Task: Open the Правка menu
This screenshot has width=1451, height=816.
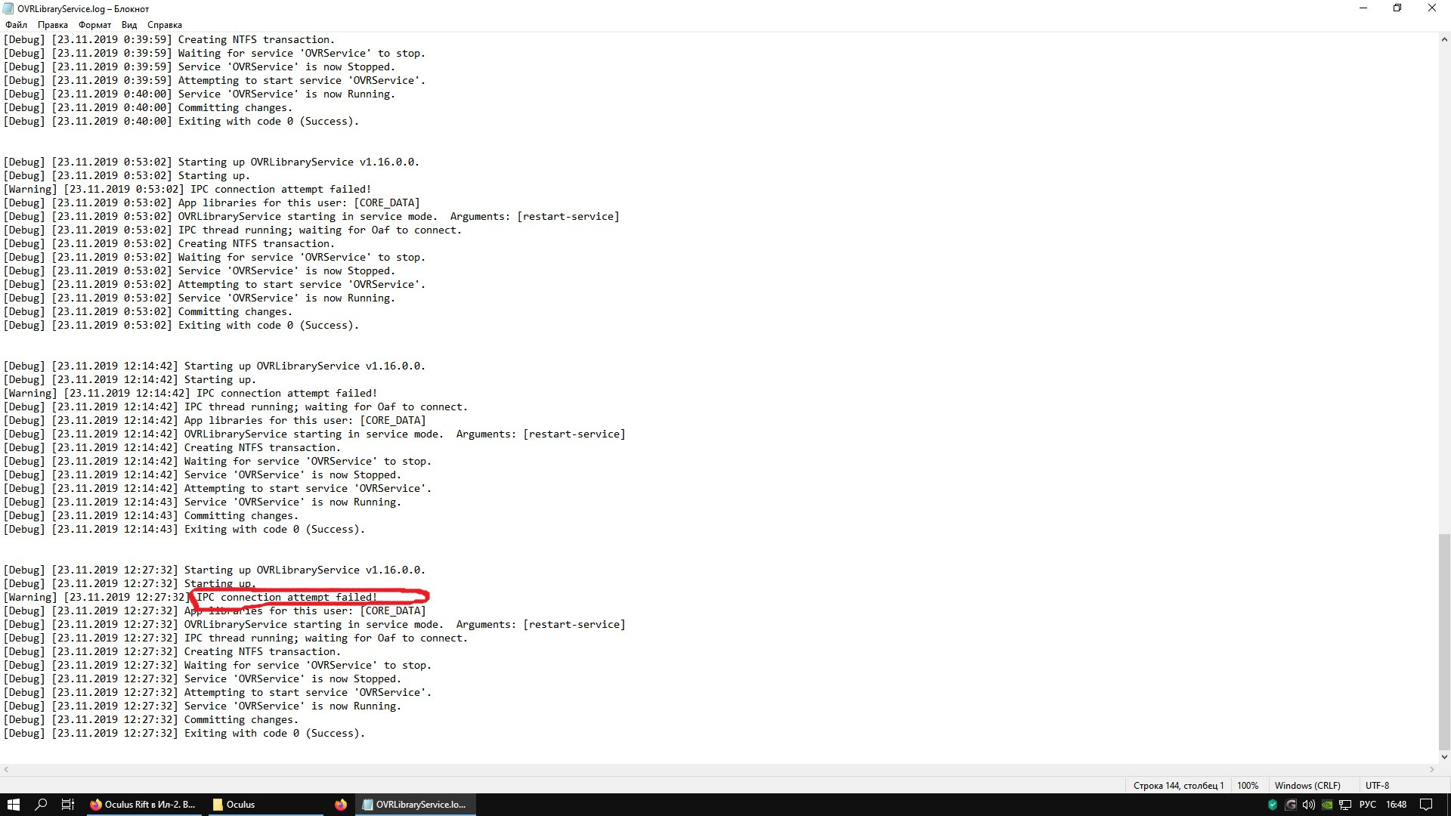Action: (52, 25)
